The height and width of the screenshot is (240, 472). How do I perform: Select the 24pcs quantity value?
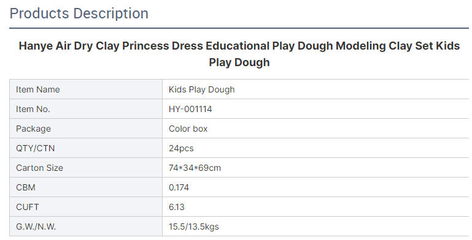pos(181,148)
